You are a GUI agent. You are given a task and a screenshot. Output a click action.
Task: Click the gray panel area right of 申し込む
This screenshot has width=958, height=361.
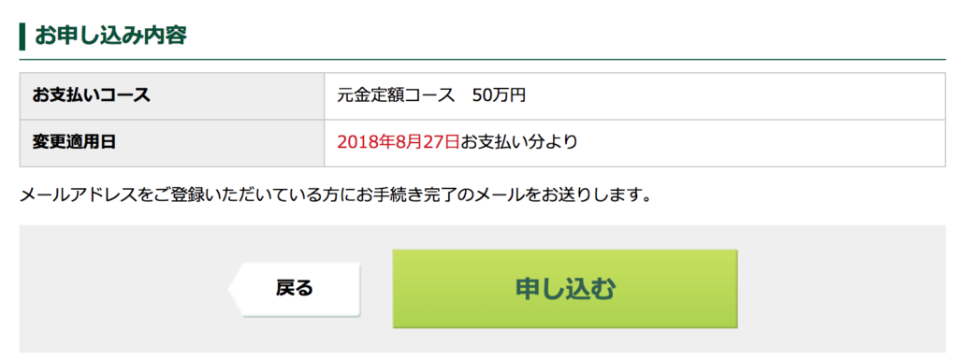tap(842, 289)
